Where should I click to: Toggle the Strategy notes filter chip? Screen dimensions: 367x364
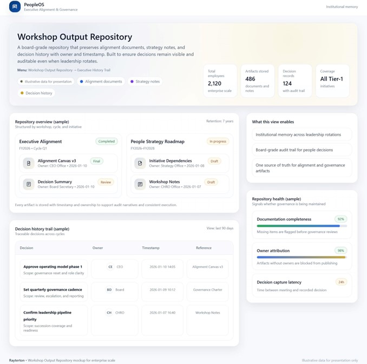pos(145,82)
